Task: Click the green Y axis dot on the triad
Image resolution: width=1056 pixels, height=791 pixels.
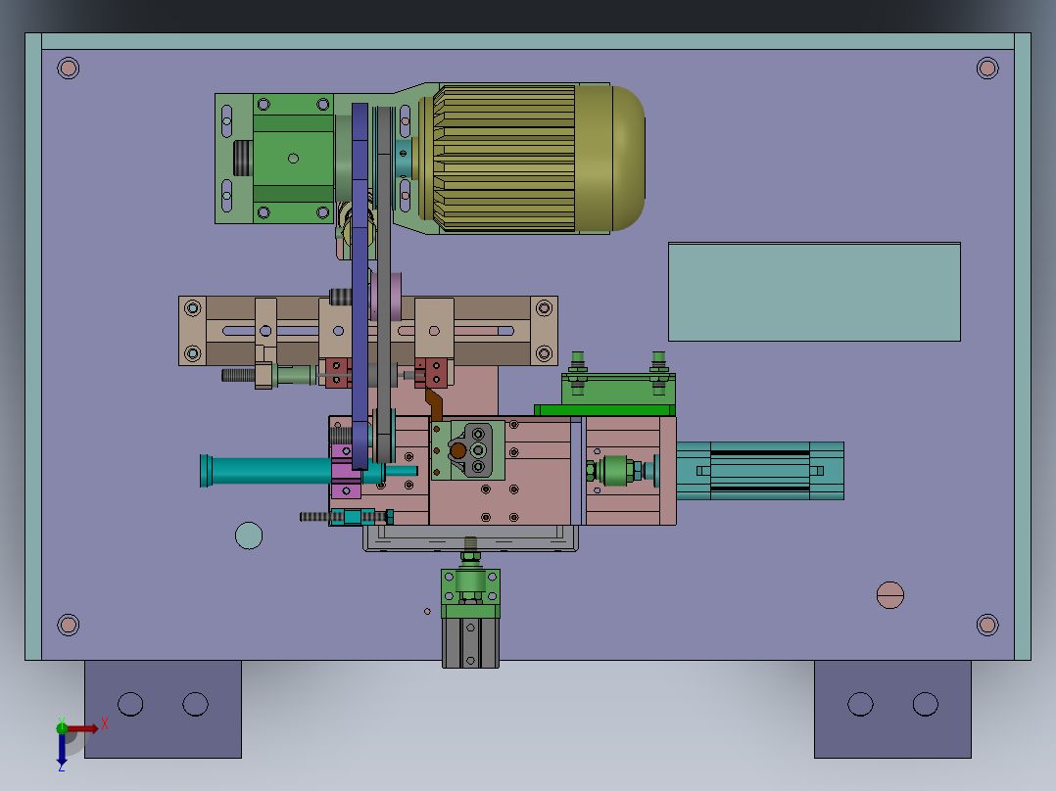Action: pos(62,727)
